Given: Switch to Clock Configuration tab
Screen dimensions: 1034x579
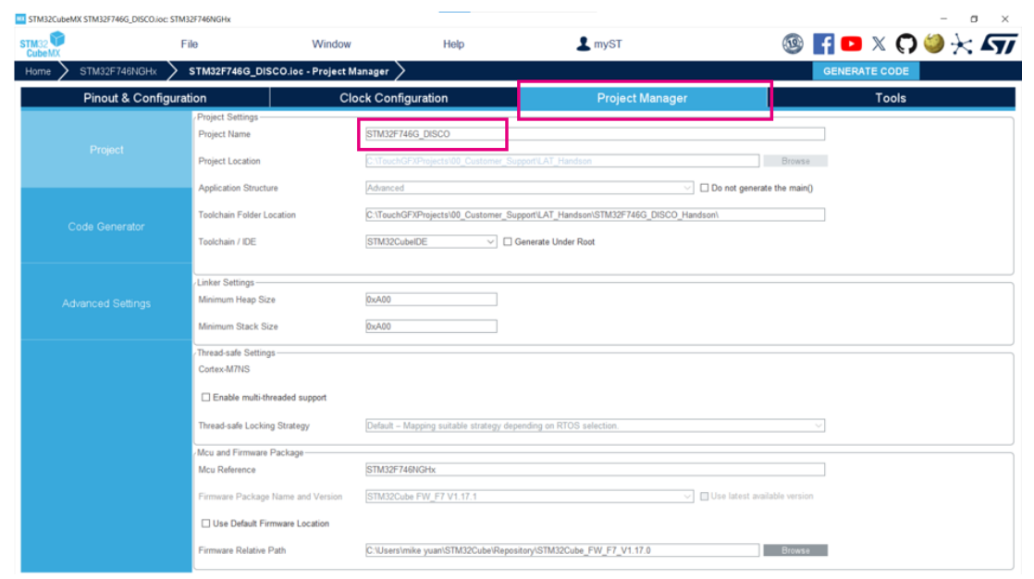Looking at the screenshot, I should 394,98.
